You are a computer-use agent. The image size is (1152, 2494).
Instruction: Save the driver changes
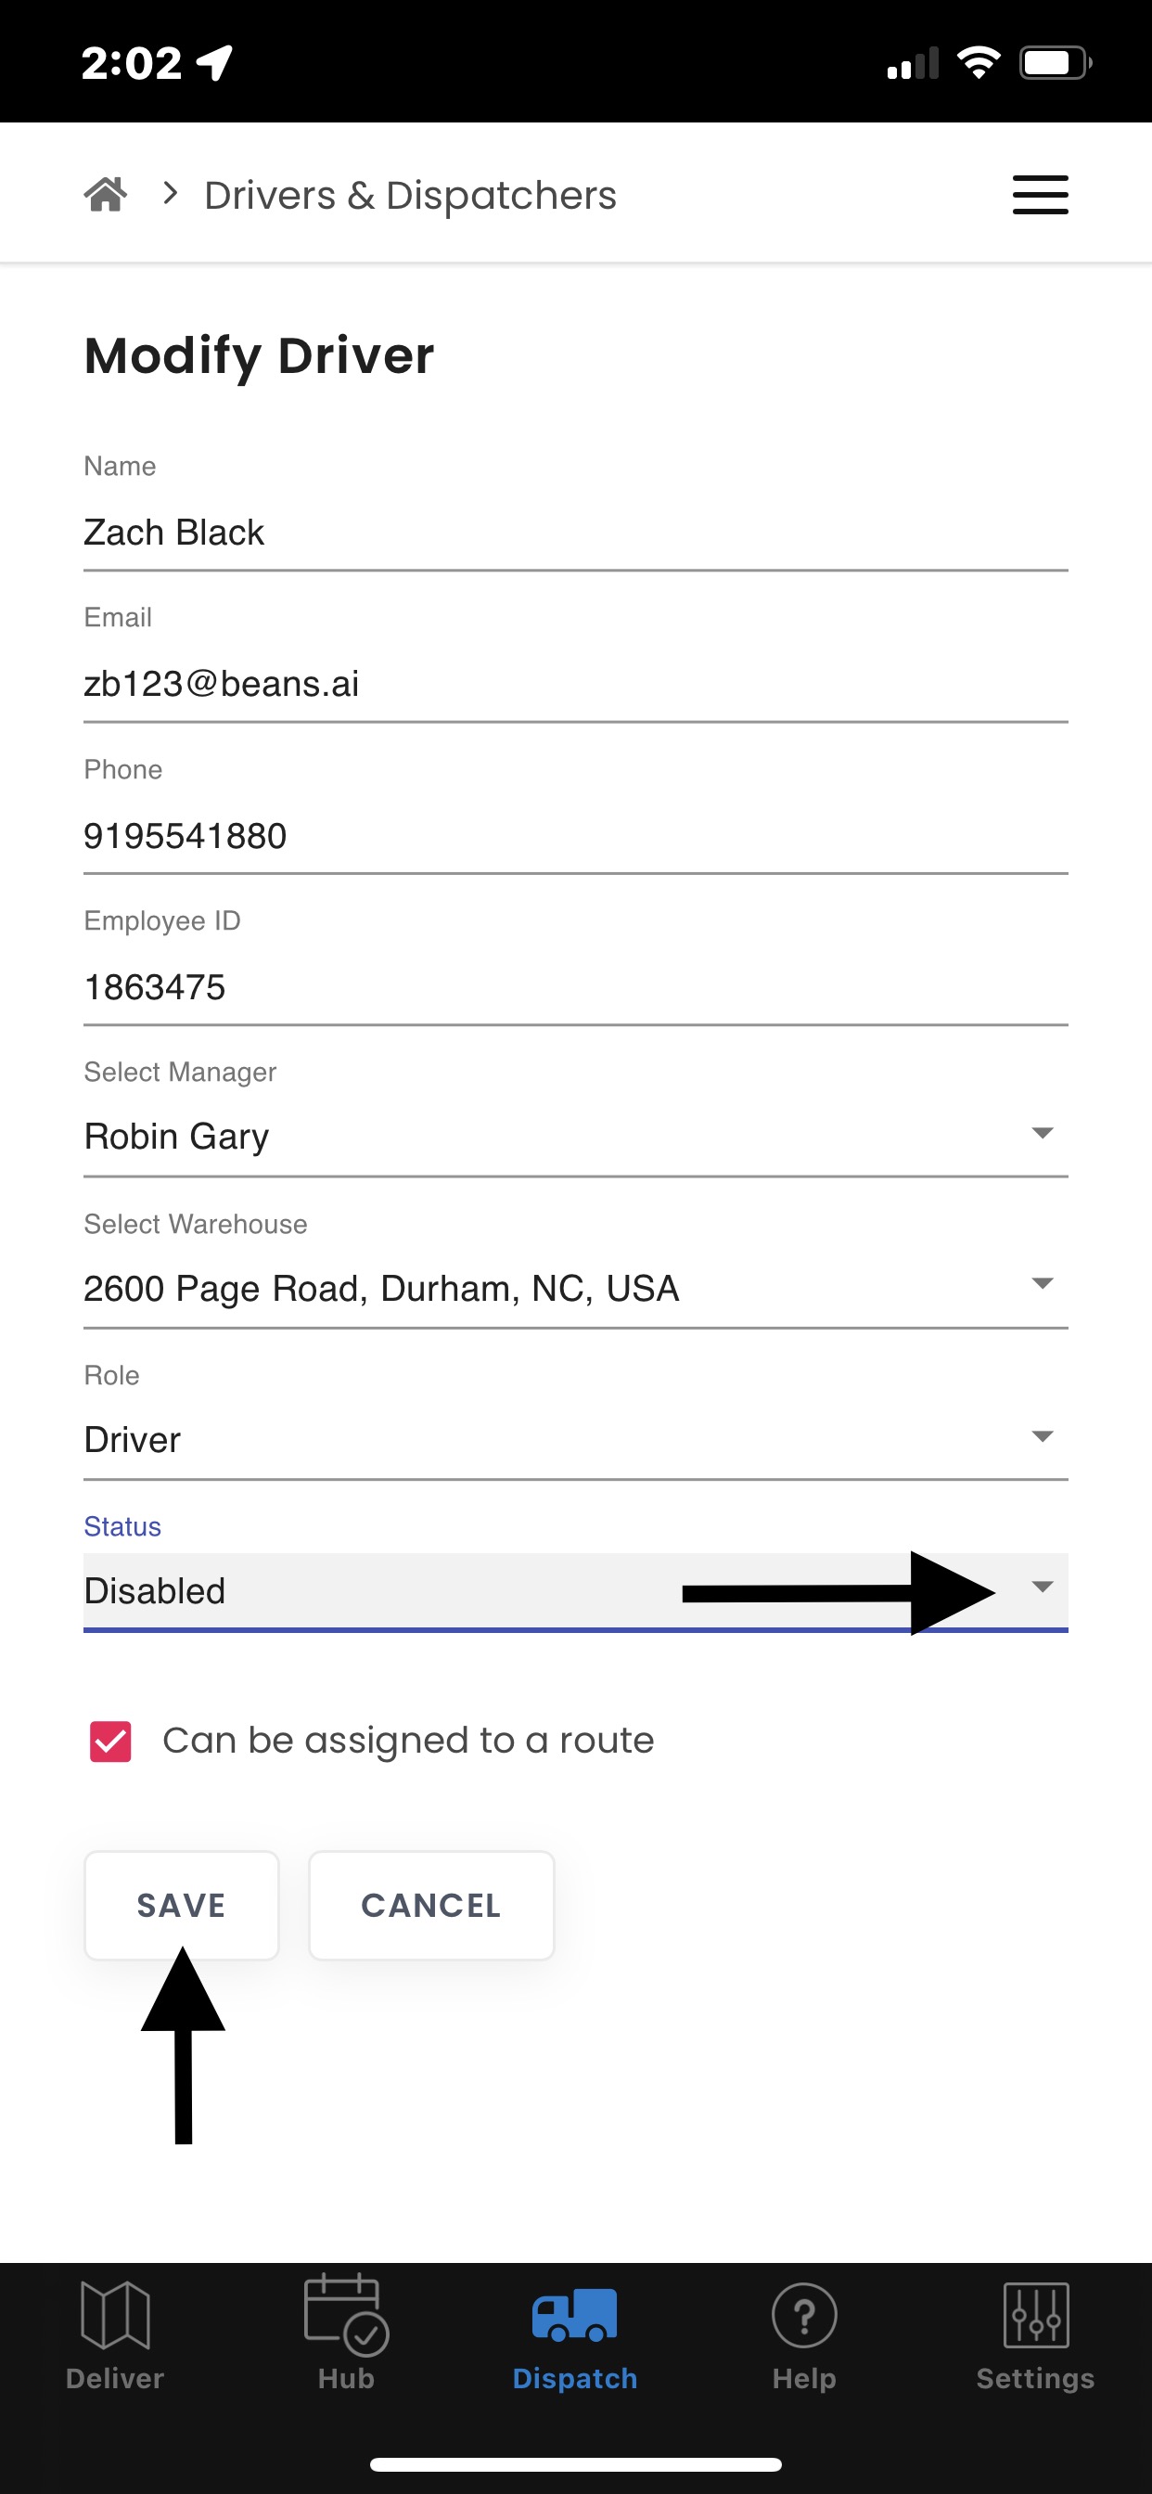[x=182, y=1906]
